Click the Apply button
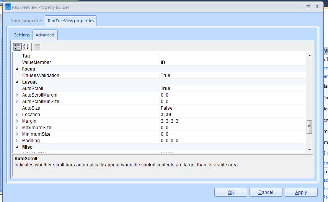 pos(301,192)
